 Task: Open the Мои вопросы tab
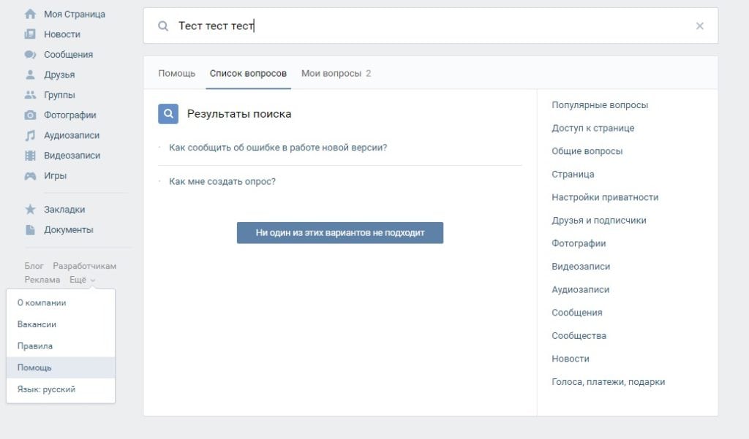[x=336, y=74]
